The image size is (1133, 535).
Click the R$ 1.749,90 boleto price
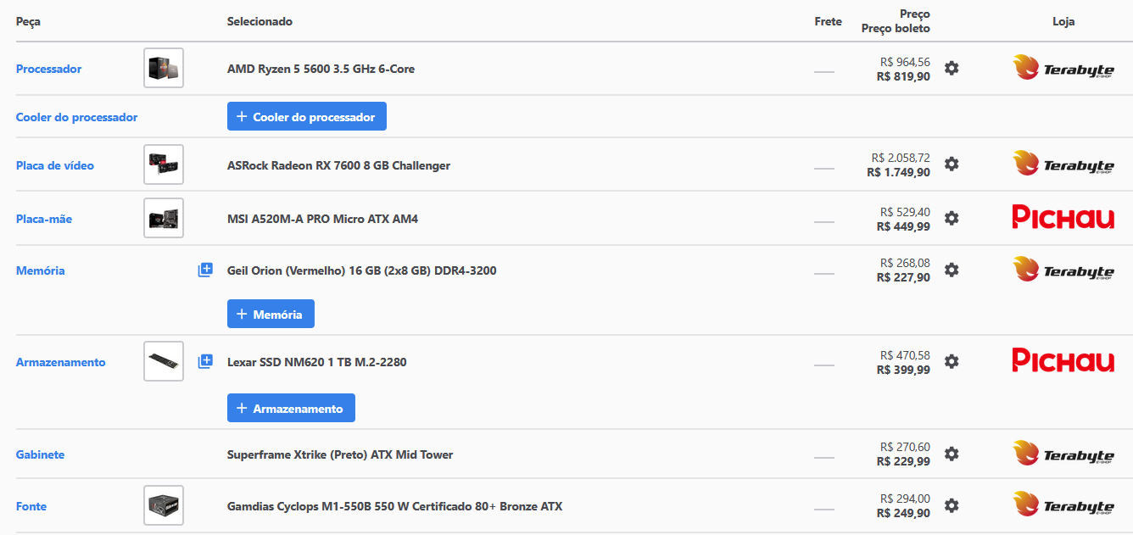pyautogui.click(x=898, y=172)
